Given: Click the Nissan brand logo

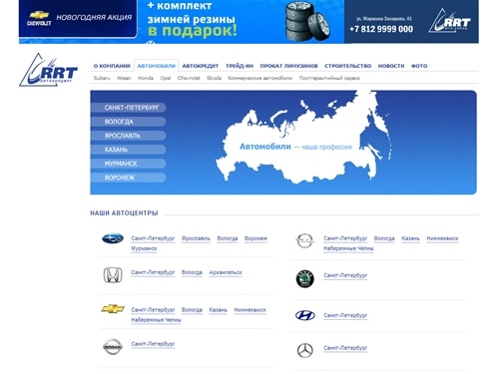Looking at the screenshot, I should [113, 347].
